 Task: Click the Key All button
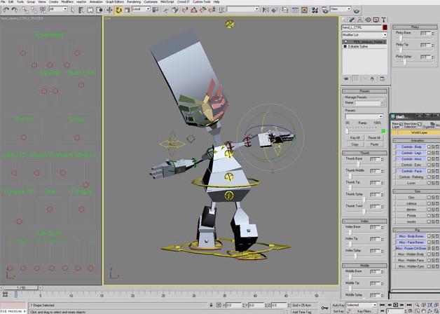pos(355,138)
